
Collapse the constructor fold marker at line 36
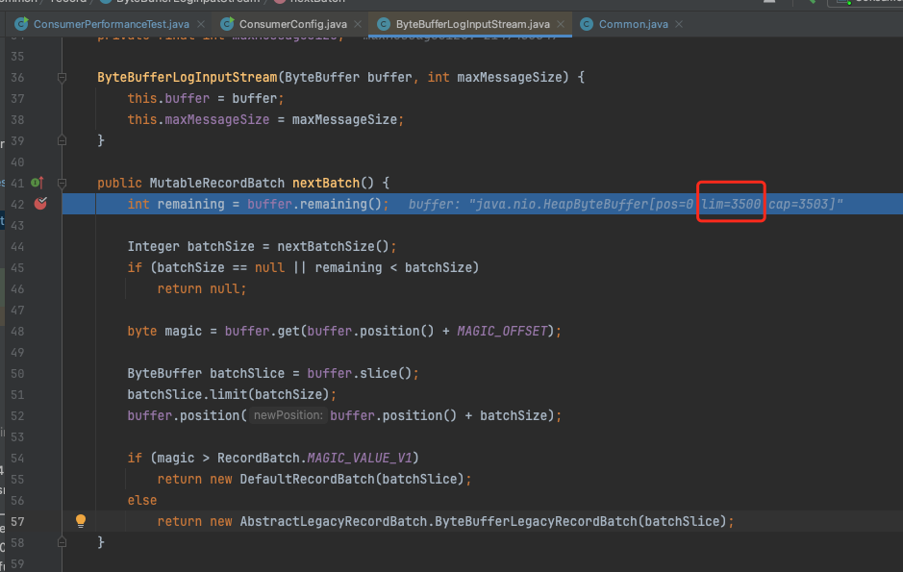coord(63,77)
